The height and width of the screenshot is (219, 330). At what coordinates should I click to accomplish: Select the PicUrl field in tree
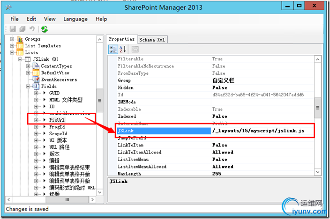[x=57, y=120]
